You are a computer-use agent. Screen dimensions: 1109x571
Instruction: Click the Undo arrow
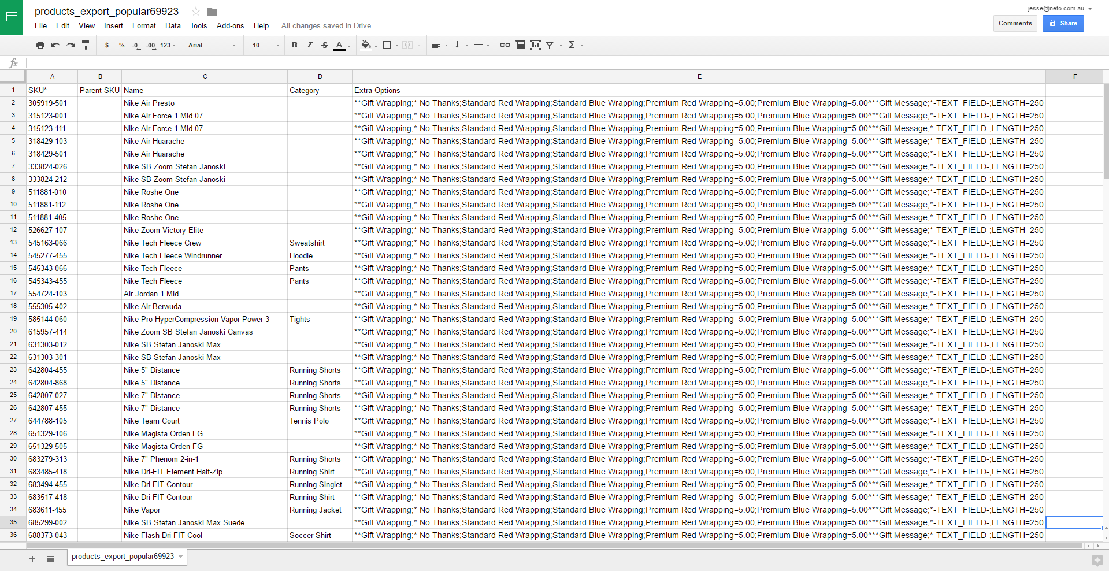55,45
